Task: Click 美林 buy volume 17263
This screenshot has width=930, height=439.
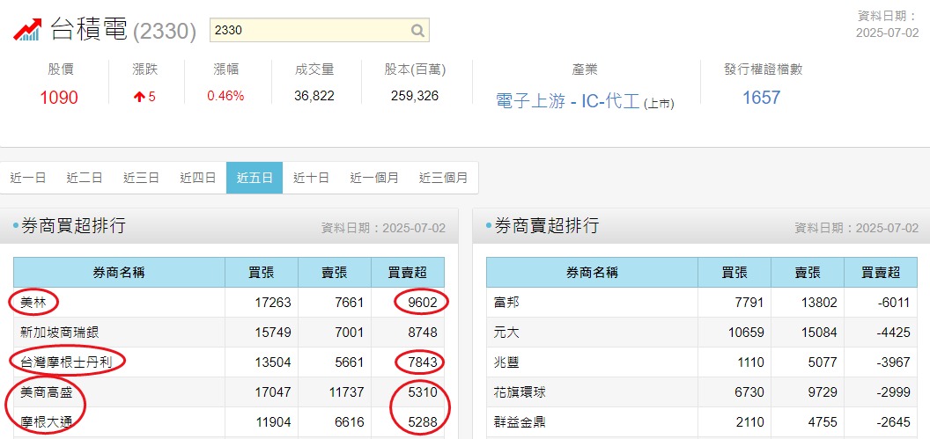Action: [273, 303]
